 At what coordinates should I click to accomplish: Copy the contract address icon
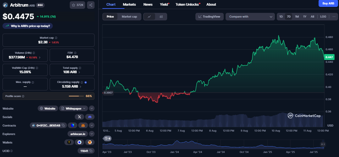63,125
